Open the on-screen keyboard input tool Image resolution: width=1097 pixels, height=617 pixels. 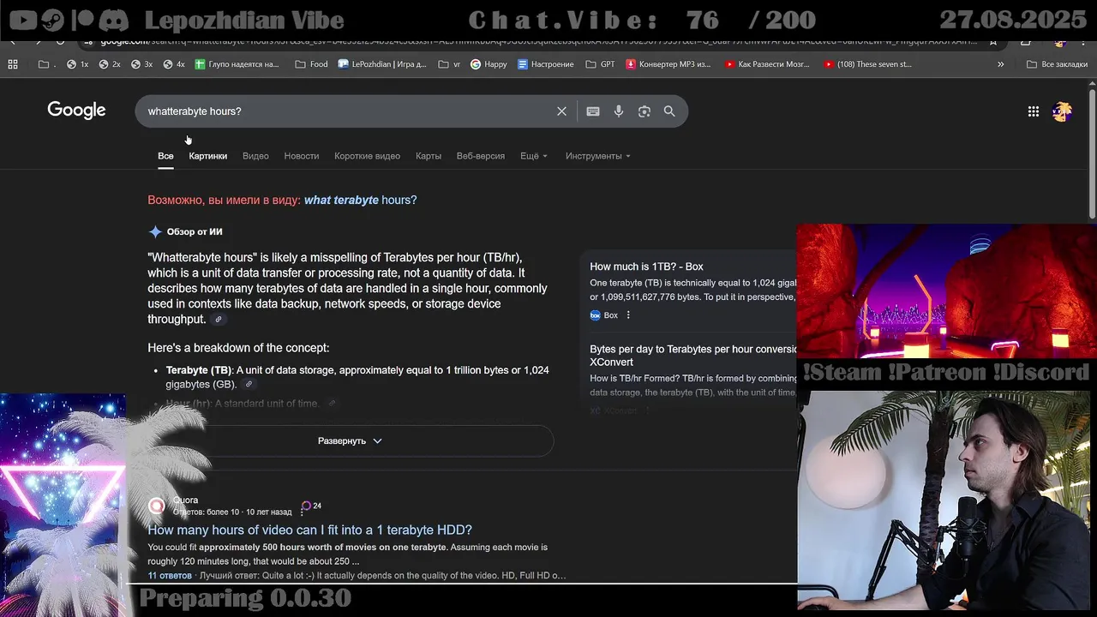(x=593, y=111)
